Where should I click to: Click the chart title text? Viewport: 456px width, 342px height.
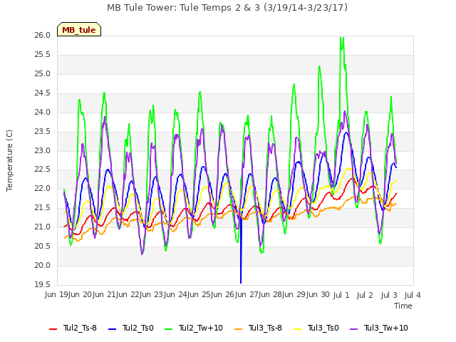pos(227,8)
